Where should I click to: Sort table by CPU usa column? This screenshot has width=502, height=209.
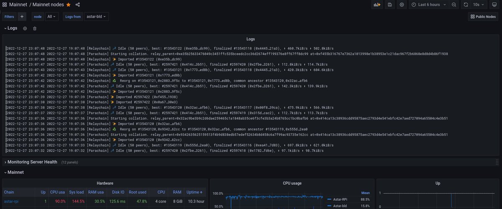click(x=57, y=192)
